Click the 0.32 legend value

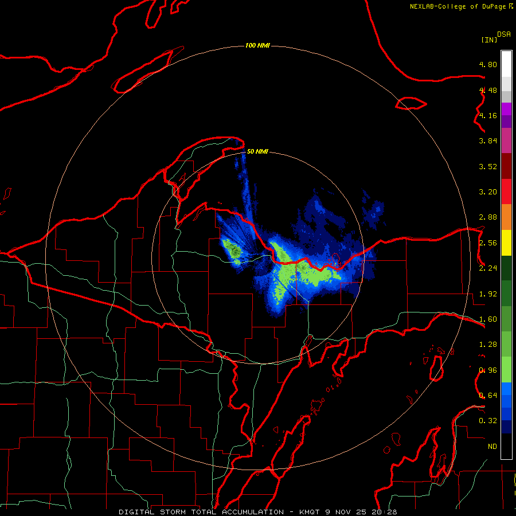[488, 421]
